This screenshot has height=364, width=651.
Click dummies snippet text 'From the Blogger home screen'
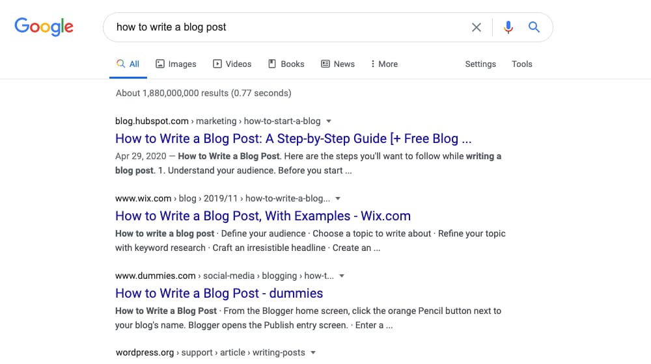(x=287, y=311)
